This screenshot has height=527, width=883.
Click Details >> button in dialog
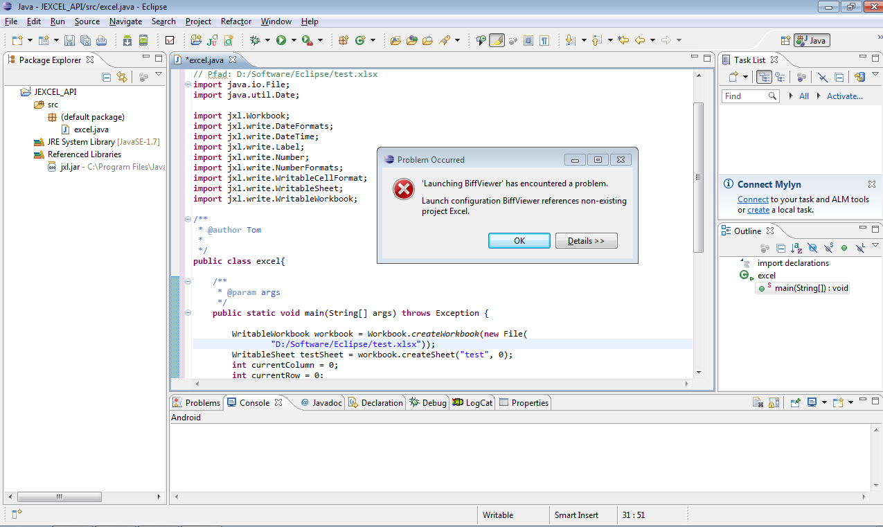point(586,240)
